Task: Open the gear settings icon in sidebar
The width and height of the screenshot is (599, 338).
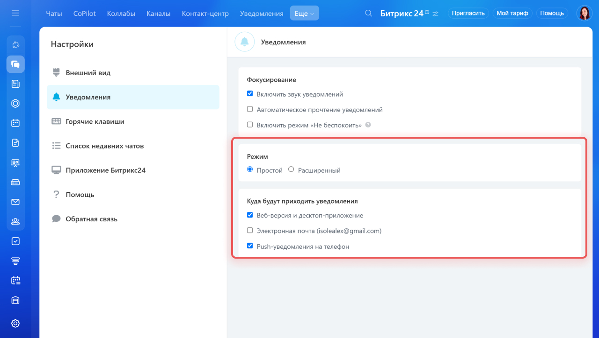Action: (x=15, y=323)
